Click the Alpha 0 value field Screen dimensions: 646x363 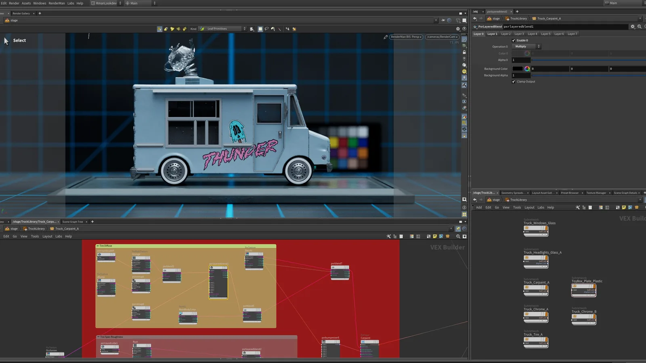[x=521, y=60]
